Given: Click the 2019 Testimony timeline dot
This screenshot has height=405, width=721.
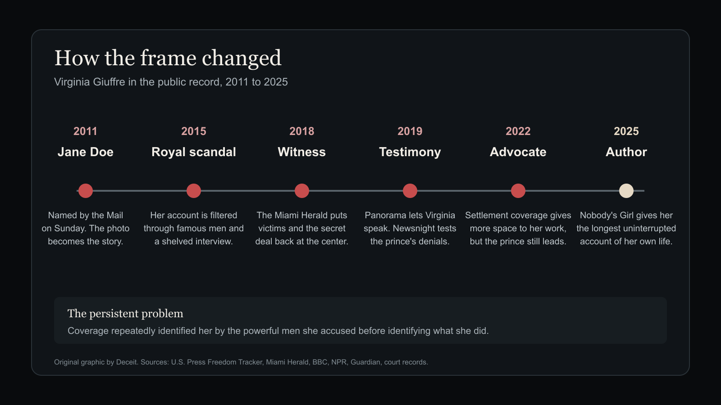Looking at the screenshot, I should (410, 191).
